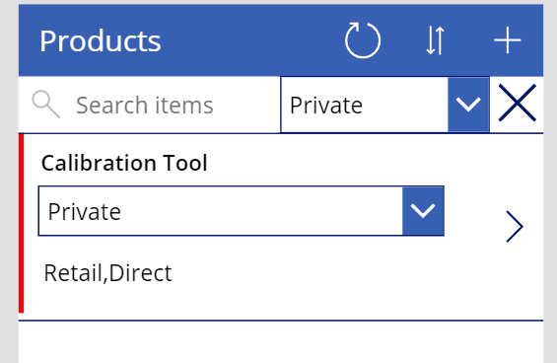The height and width of the screenshot is (363, 557).
Task: Select the Calibration Tool title
Action: [124, 163]
